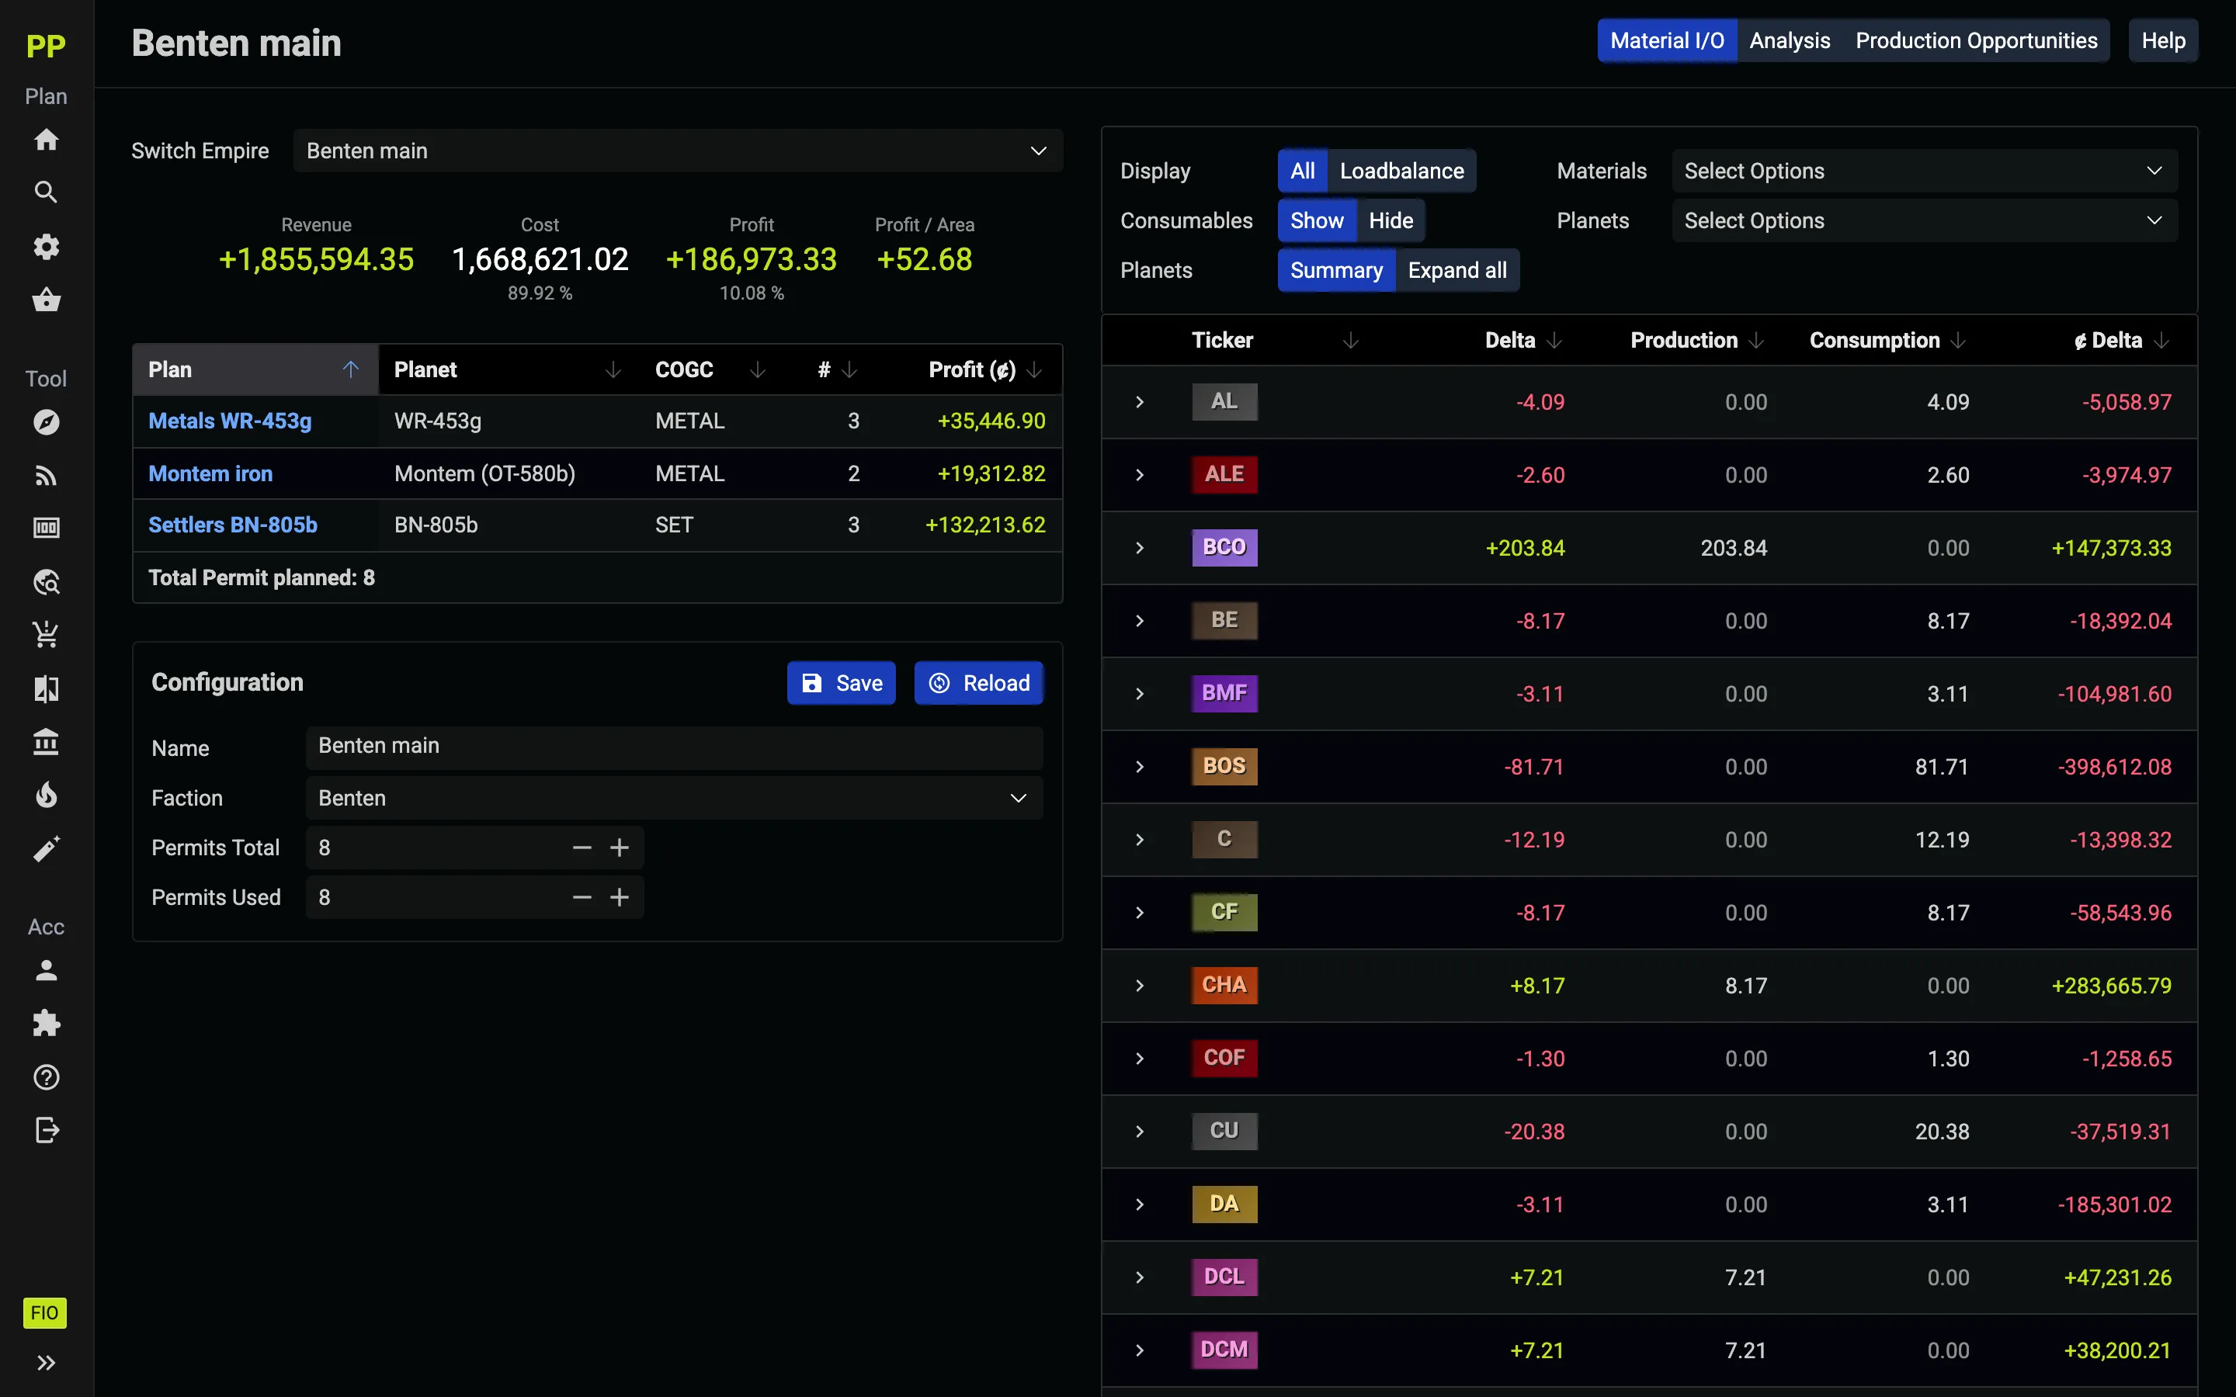Image resolution: width=2236 pixels, height=1397 pixels.
Task: Click the puzzle piece account icon
Action: [x=47, y=1024]
